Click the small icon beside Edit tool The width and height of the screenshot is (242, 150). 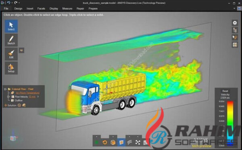click(21, 50)
